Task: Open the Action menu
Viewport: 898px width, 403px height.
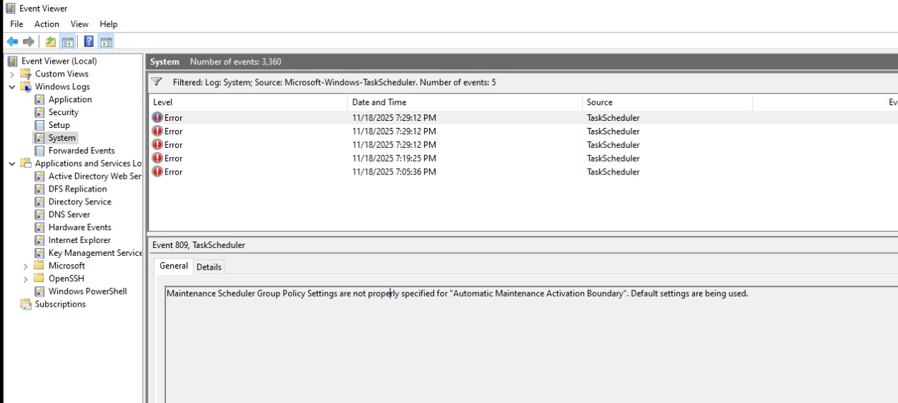Action: (x=47, y=24)
